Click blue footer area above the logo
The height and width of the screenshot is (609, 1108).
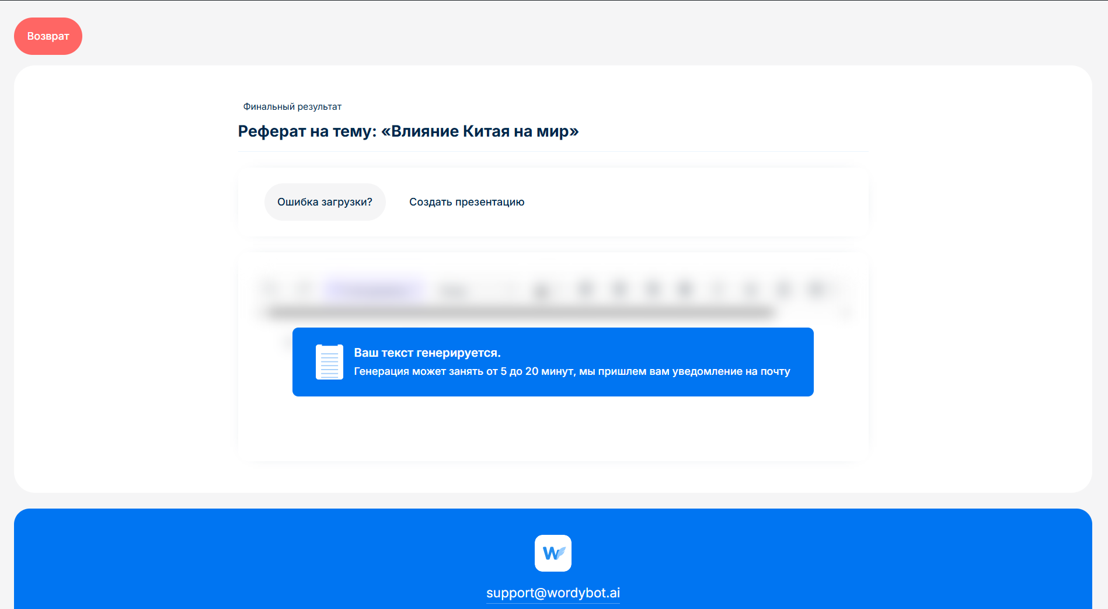point(553,521)
